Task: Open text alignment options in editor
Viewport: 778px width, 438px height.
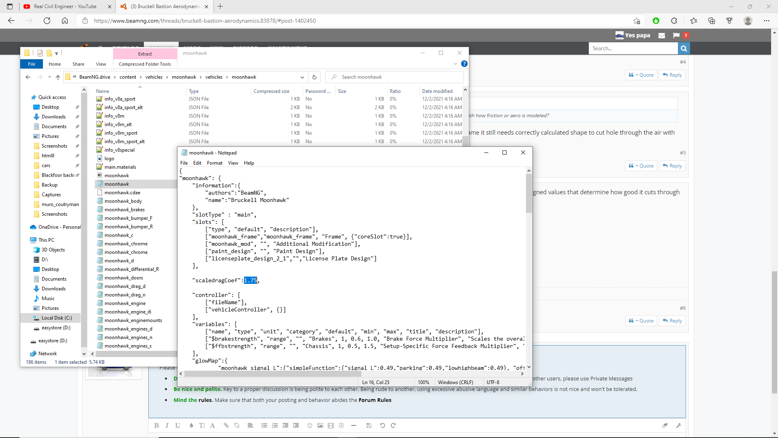Action: [x=250, y=425]
